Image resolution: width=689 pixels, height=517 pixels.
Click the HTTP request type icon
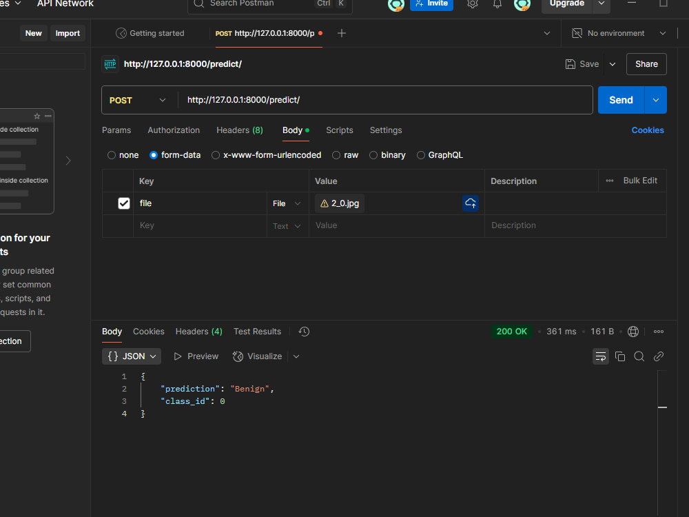tap(110, 64)
